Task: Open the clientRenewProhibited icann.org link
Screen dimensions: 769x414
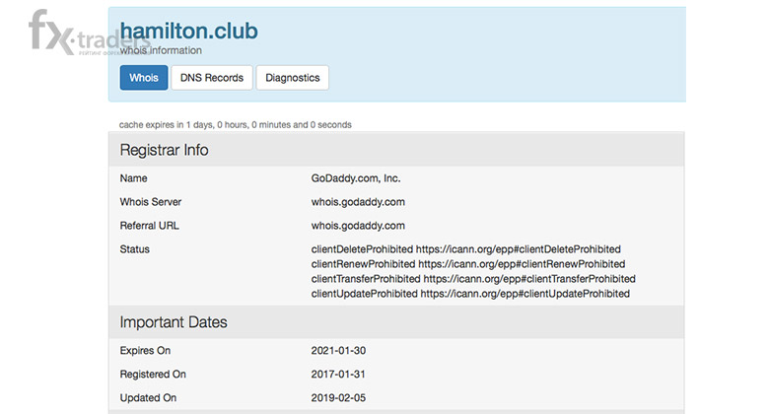Action: pos(522,264)
